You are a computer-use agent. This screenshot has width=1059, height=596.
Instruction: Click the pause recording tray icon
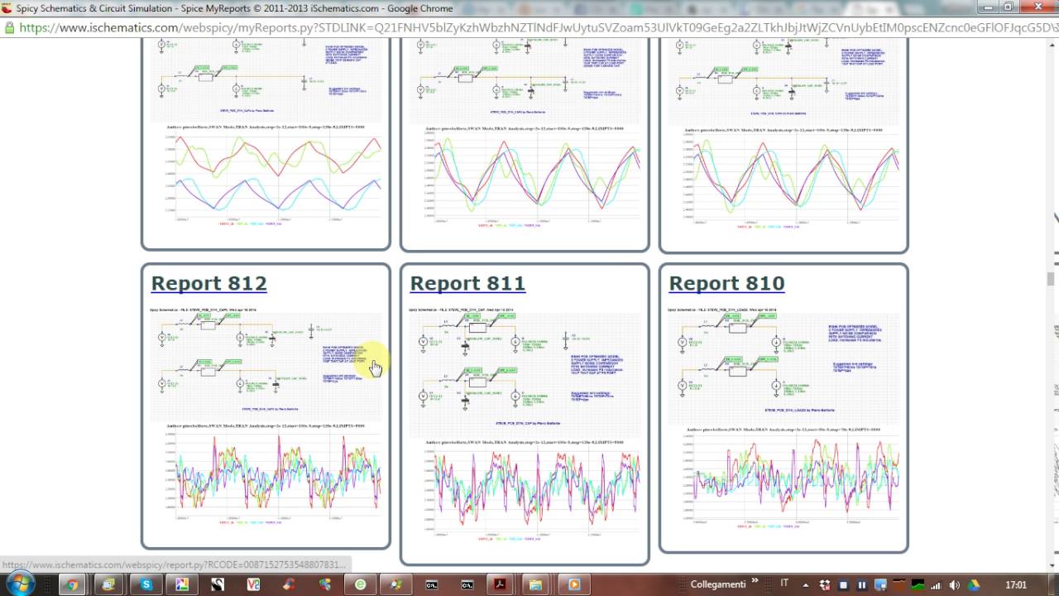tap(862, 585)
